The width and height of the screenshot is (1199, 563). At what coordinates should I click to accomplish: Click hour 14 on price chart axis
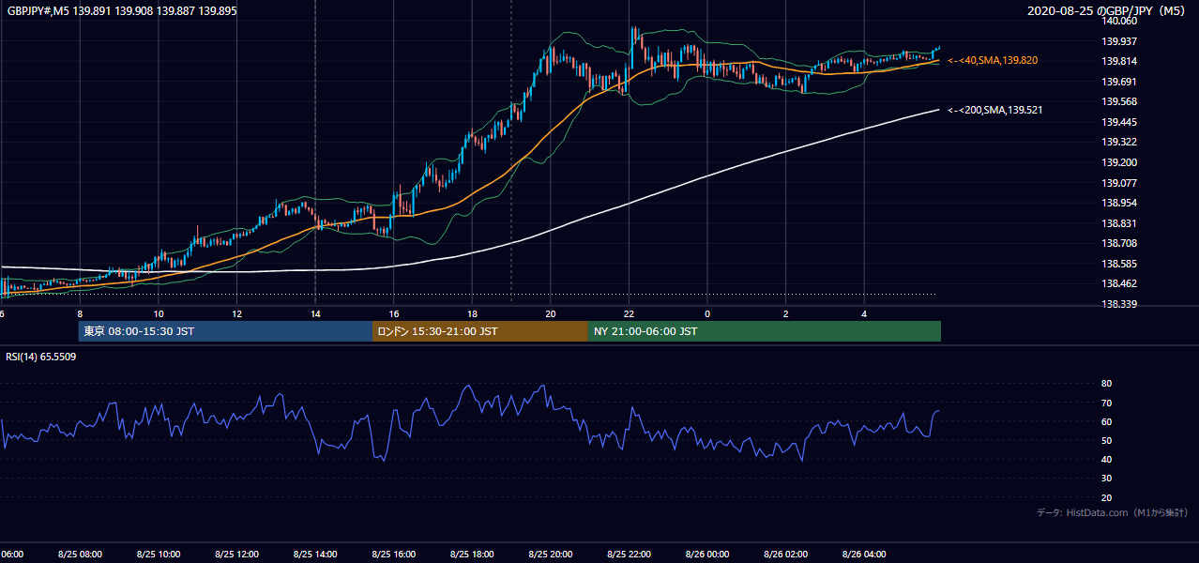tap(315, 313)
